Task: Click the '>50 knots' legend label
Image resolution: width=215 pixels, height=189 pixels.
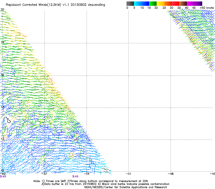Action: point(207,8)
